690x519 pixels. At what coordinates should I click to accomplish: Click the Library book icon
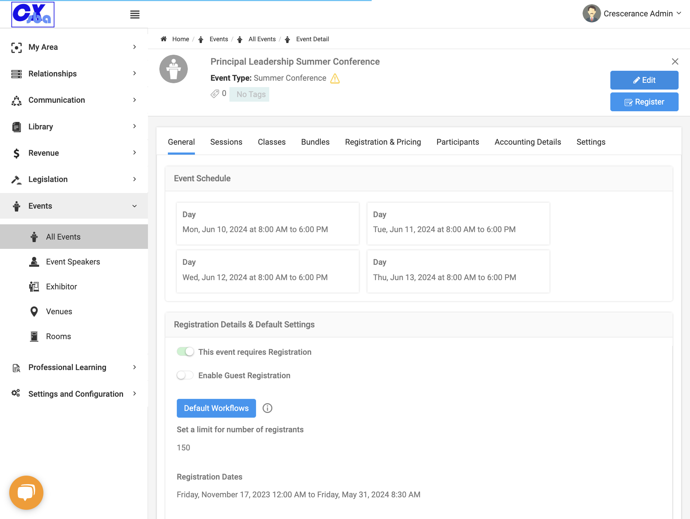click(16, 127)
